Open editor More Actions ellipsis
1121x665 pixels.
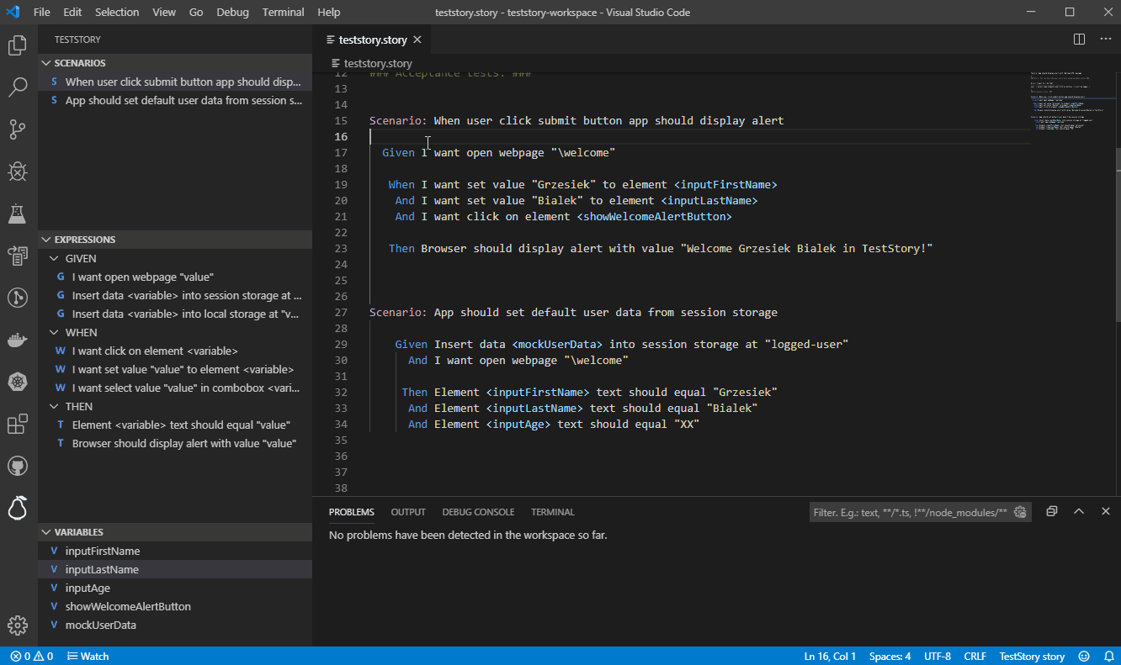(x=1106, y=39)
